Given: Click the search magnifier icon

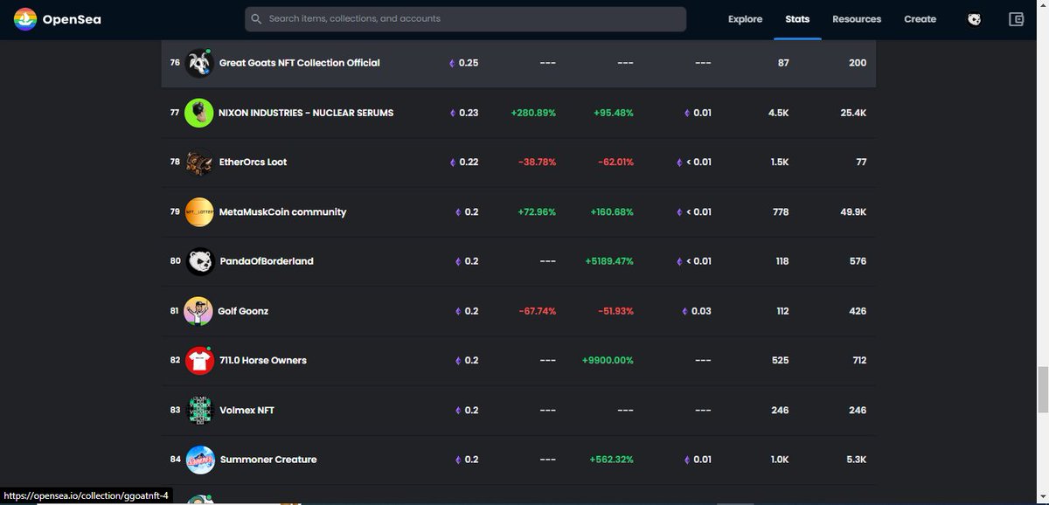Looking at the screenshot, I should pos(256,19).
